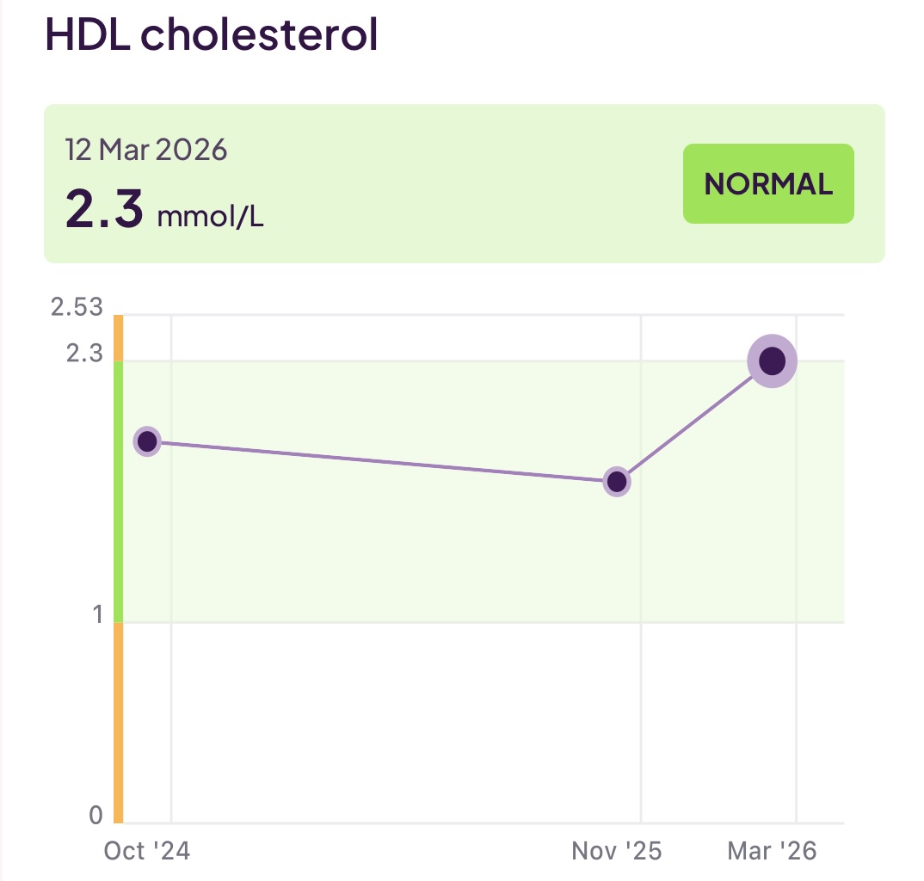Click the NORMAL status badge

pyautogui.click(x=767, y=183)
